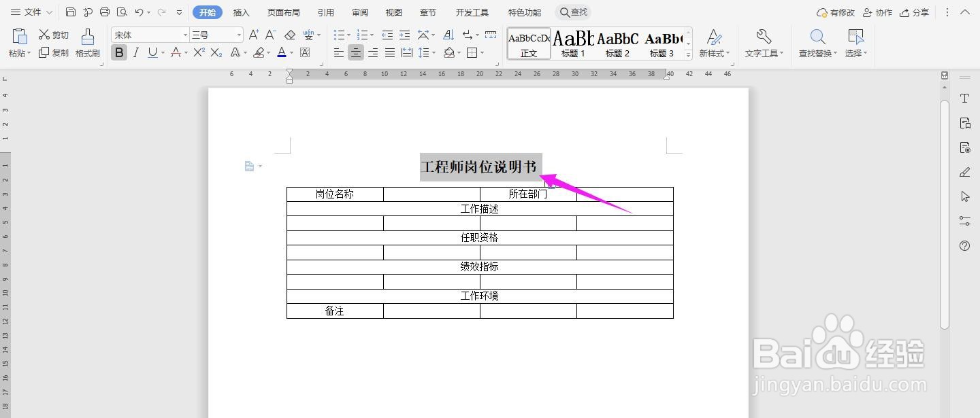Switch to the 开发工具 tab

pos(472,12)
